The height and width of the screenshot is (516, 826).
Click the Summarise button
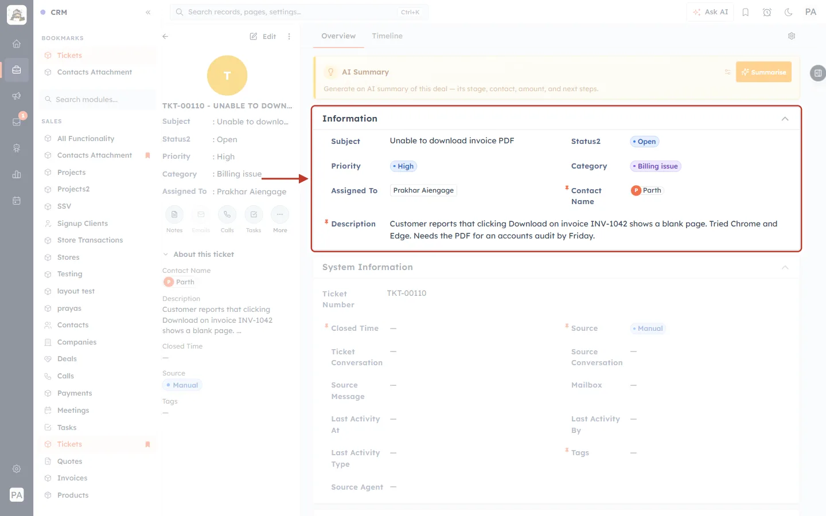[x=763, y=72]
